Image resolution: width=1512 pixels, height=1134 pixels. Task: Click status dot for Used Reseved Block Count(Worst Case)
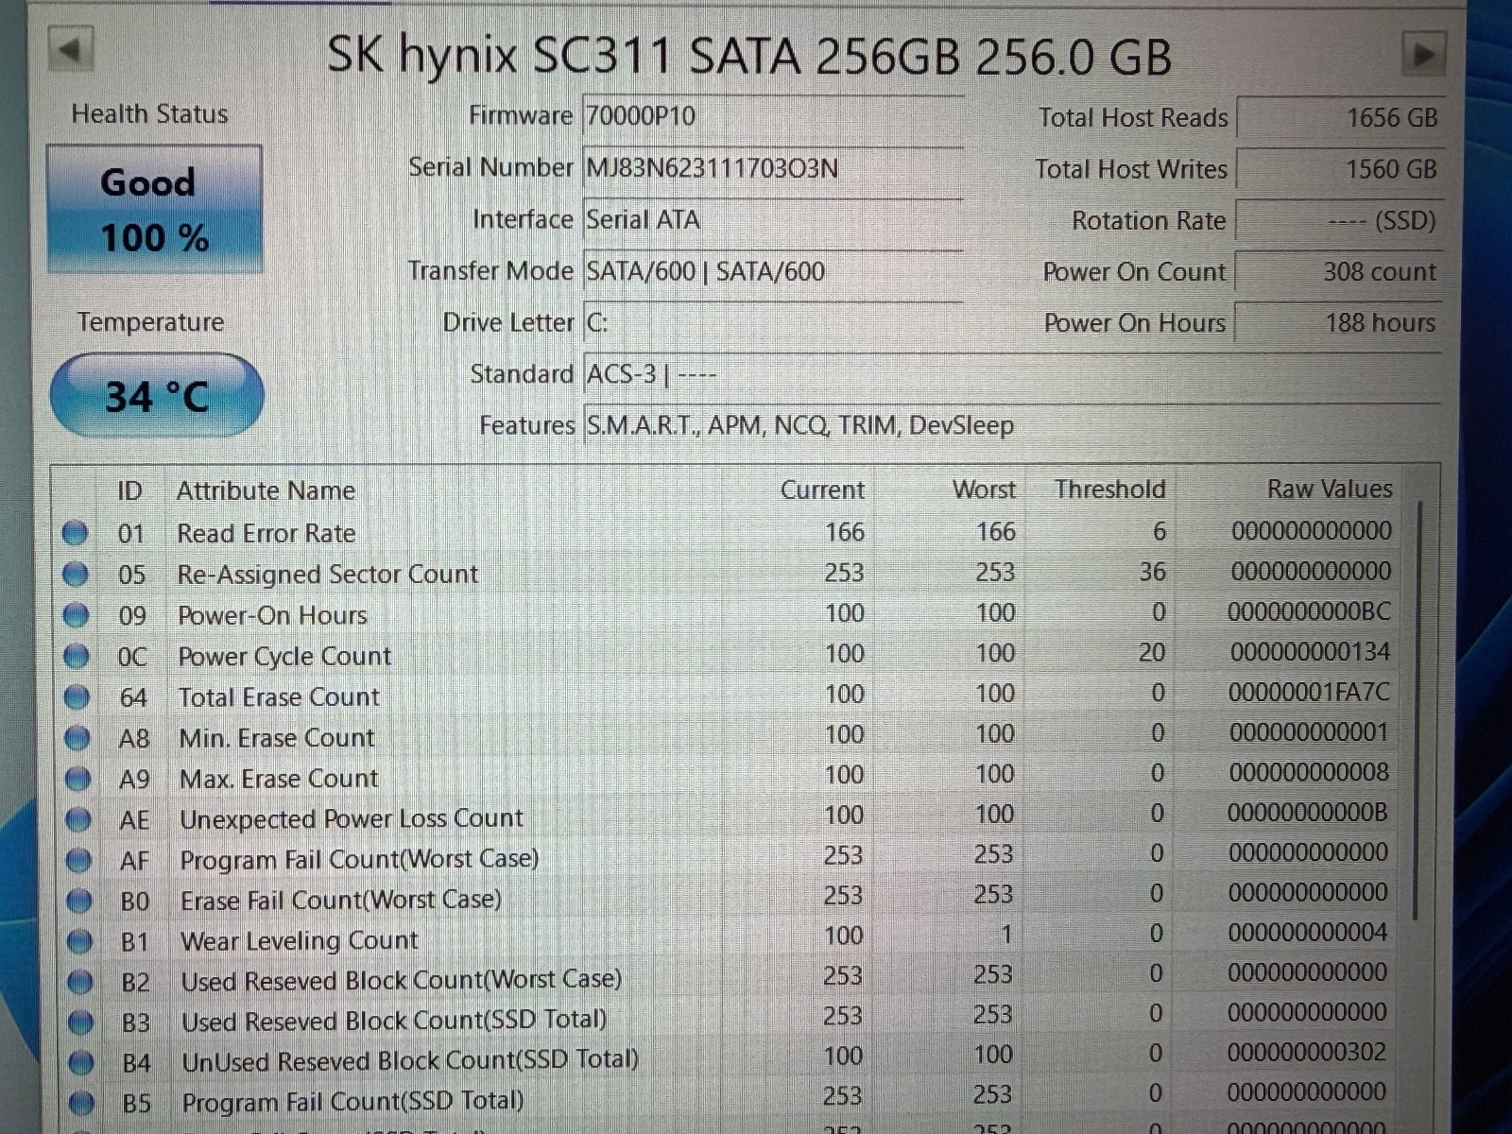[x=81, y=983]
